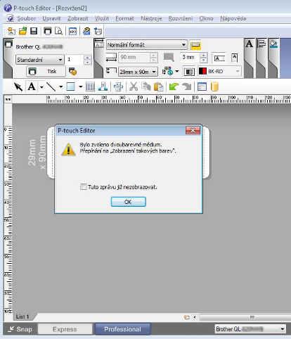Open the Brother QL printer dropdown at bottom
Screen dimensions: 291x339
click(x=250, y=329)
